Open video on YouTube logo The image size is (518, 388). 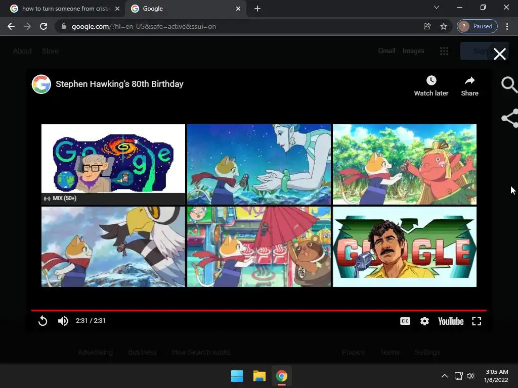(x=451, y=321)
